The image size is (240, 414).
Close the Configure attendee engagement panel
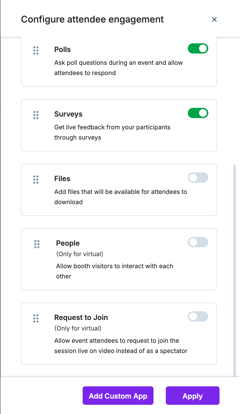(214, 19)
